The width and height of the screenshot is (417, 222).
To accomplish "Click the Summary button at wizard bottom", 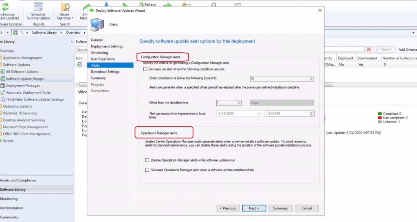I will point(280,208).
